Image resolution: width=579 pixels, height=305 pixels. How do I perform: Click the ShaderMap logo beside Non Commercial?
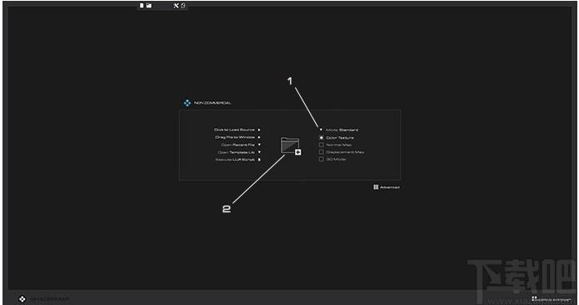pos(187,103)
